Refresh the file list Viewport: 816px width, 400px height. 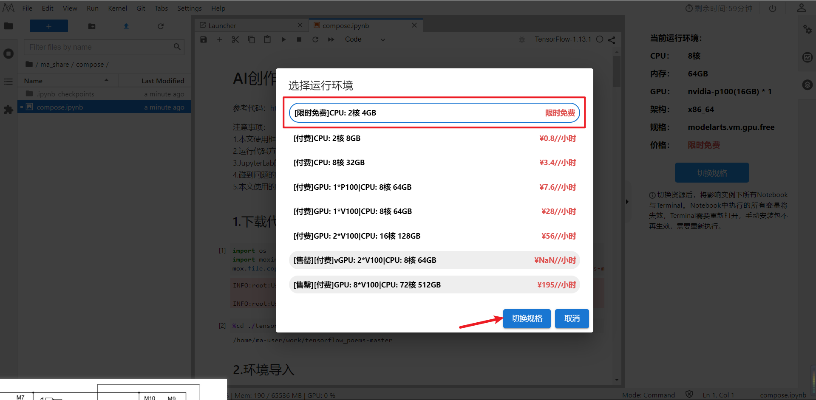point(161,26)
